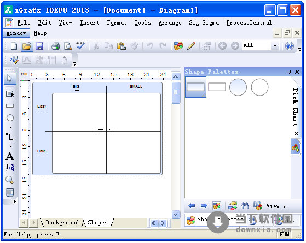Expand the All dropdown list

coord(275,46)
